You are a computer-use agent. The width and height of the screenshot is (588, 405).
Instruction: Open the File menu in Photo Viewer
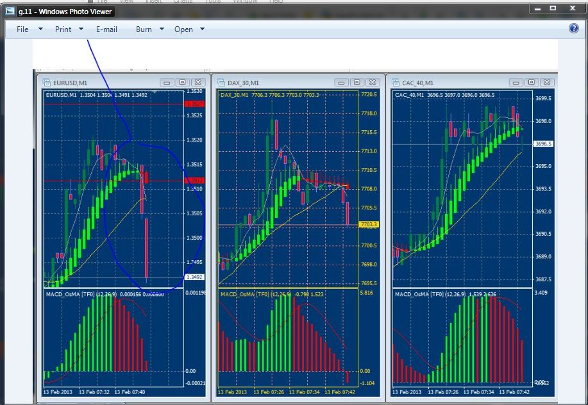coord(22,29)
